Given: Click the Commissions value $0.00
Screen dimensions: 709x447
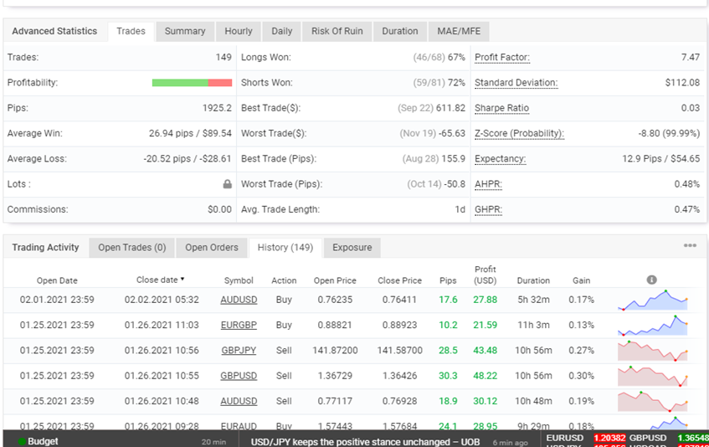Looking at the screenshot, I should pos(220,209).
